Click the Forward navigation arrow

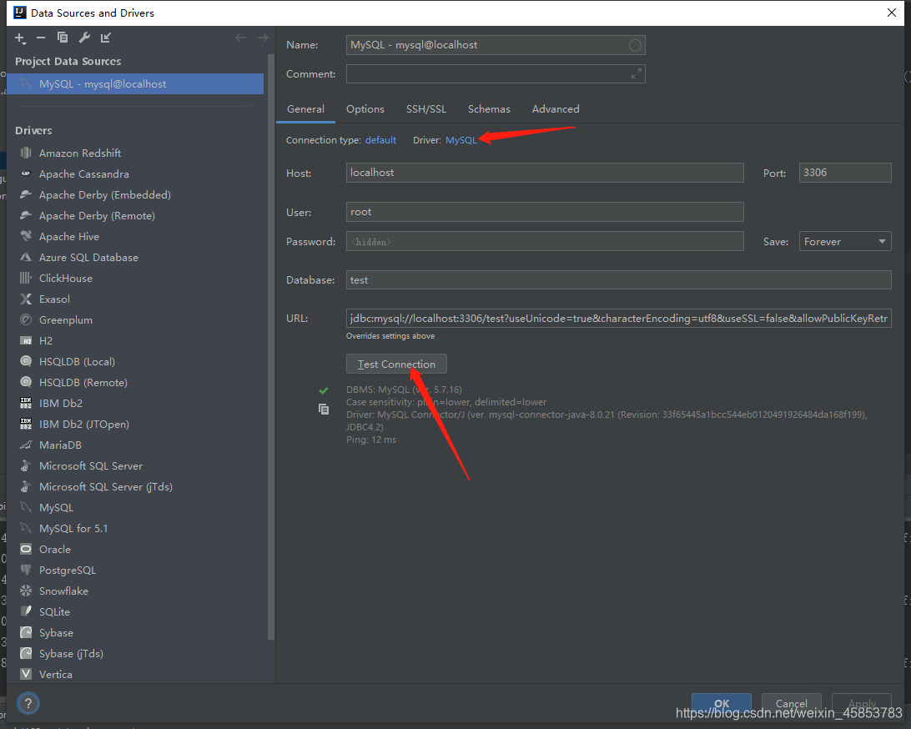pyautogui.click(x=263, y=38)
